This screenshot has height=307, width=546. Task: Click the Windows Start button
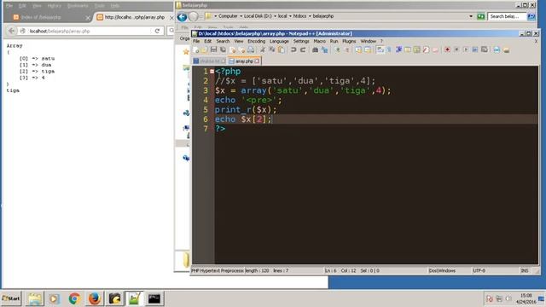pyautogui.click(x=11, y=298)
